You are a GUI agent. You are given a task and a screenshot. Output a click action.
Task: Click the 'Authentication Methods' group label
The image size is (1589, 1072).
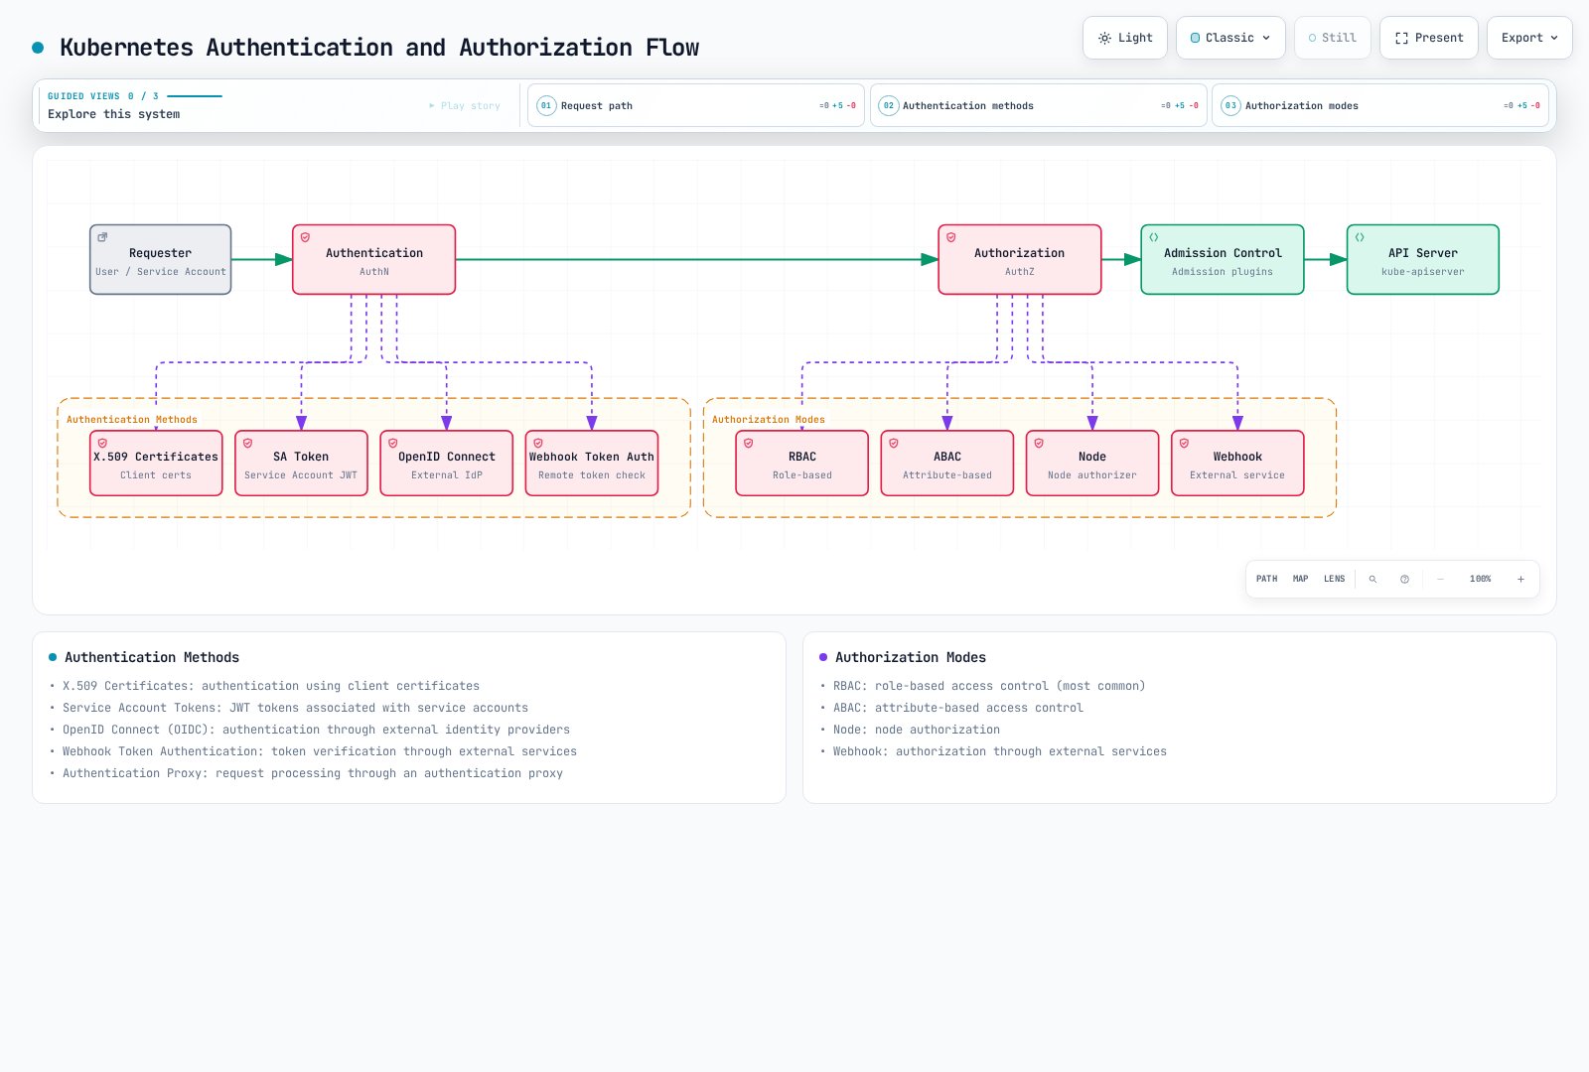pos(132,420)
